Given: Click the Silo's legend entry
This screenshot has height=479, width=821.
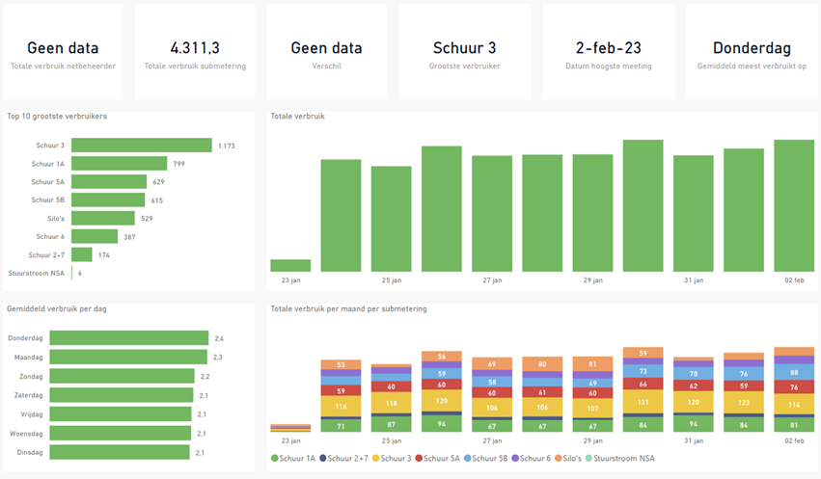Looking at the screenshot, I should 566,458.
